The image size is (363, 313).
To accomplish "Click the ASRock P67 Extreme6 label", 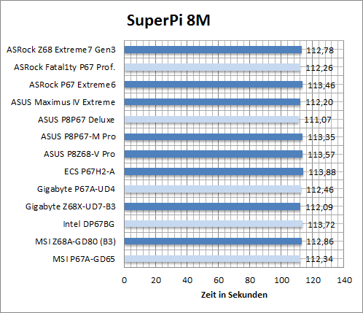I will [x=72, y=85].
